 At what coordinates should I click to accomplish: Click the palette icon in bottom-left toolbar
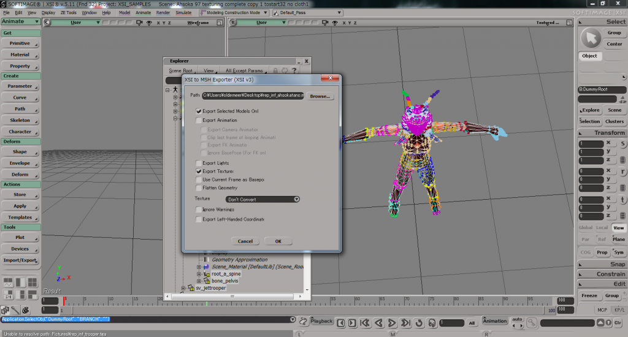25,310
